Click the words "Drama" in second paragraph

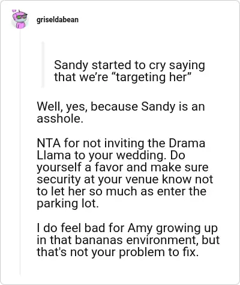(187, 144)
